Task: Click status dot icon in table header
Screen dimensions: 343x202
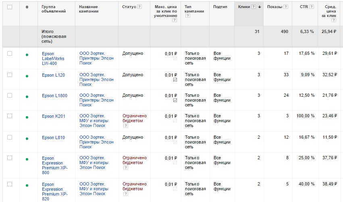Action: point(27,7)
